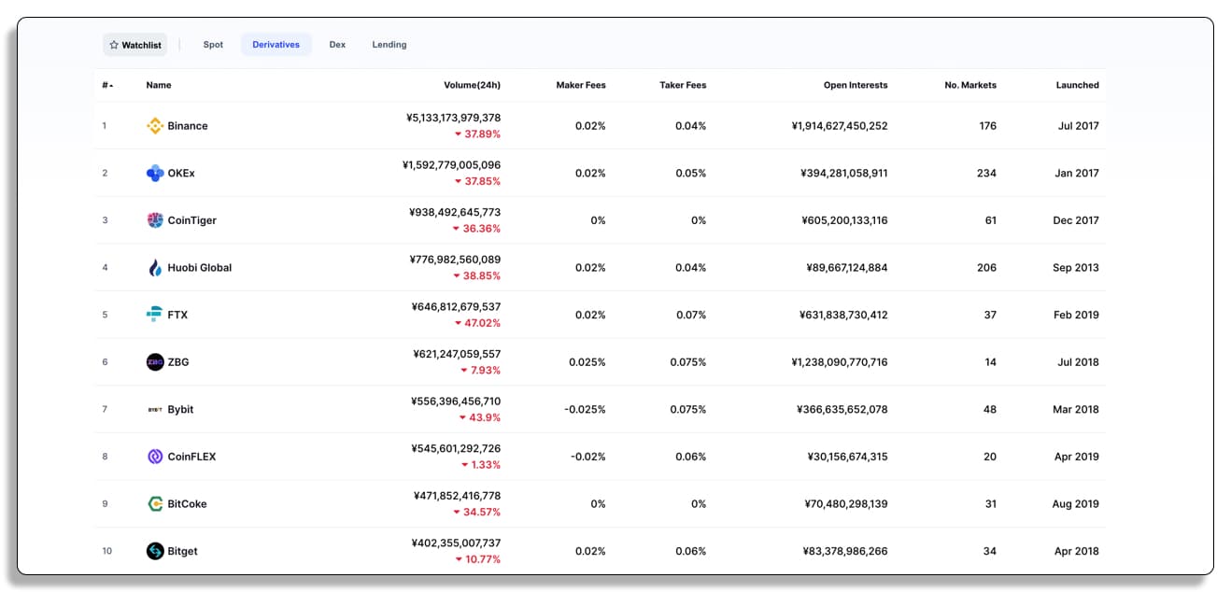The image size is (1231, 592).
Task: Click the 37.89% volume change
Action: point(477,134)
